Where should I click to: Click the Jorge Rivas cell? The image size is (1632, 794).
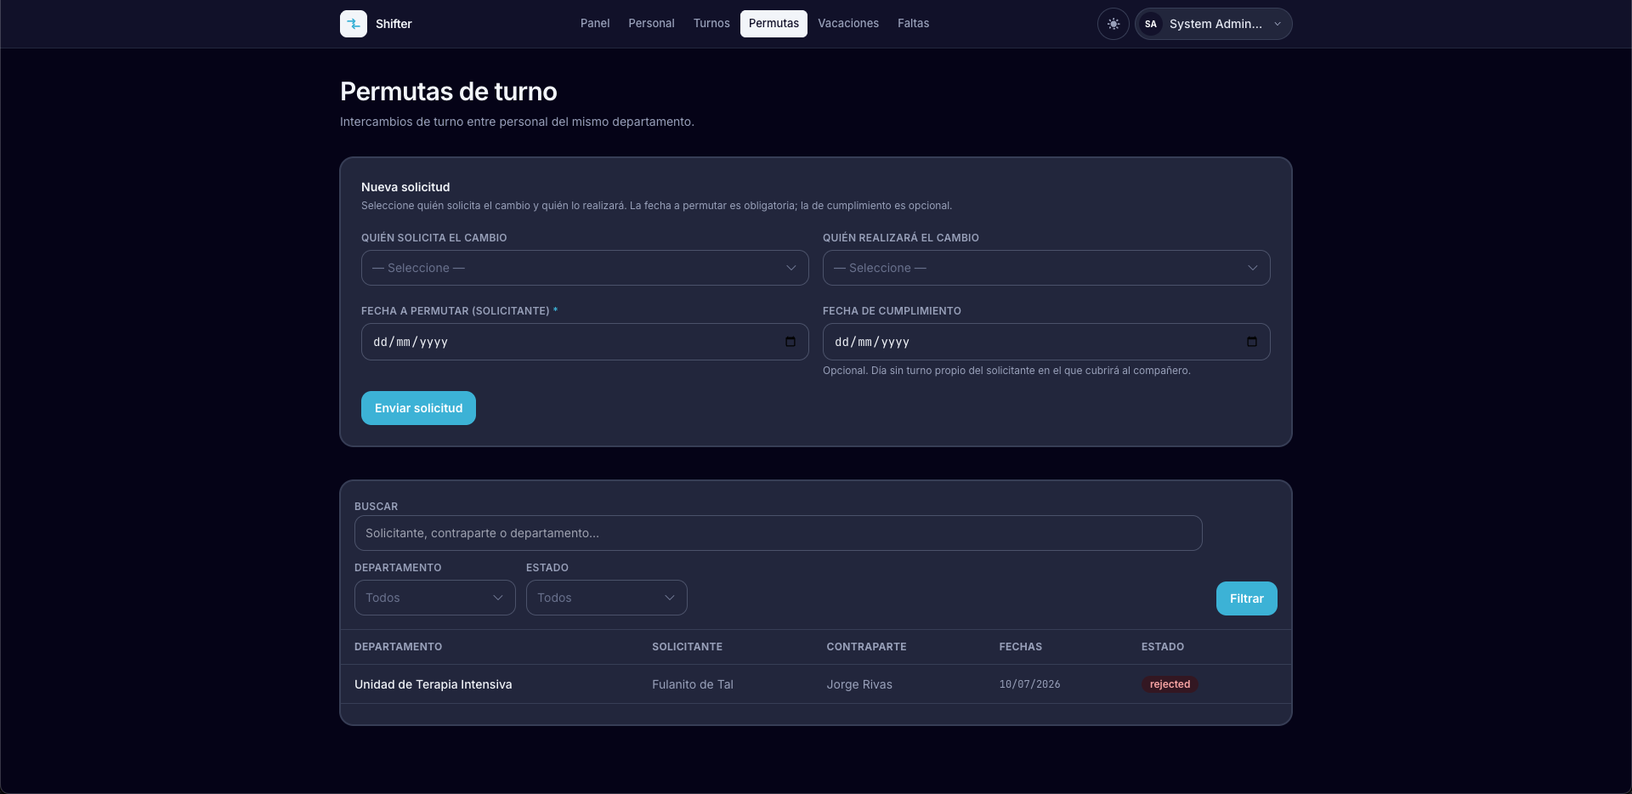pos(859,684)
